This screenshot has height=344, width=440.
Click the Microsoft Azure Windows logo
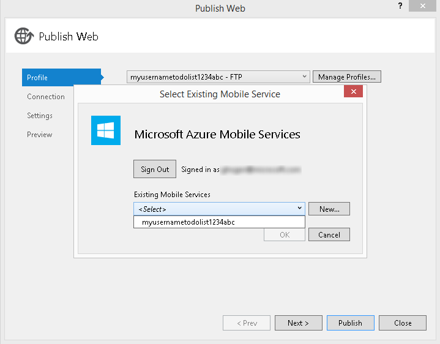tap(106, 130)
